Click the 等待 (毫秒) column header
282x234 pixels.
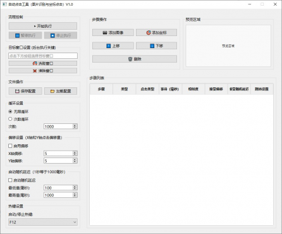[x=170, y=89]
